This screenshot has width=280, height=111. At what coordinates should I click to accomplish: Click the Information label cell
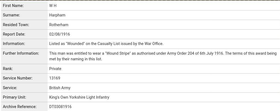click(x=24, y=44)
